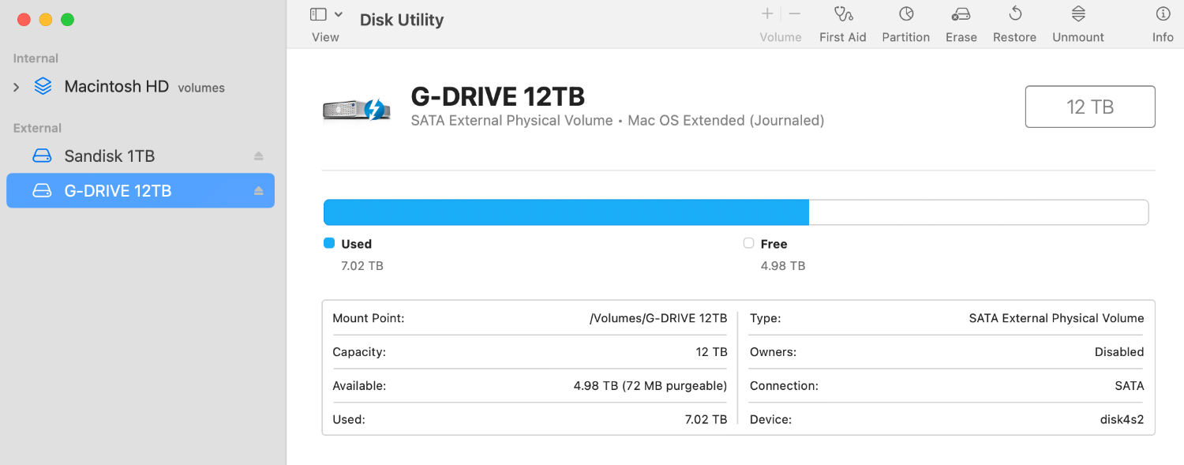Eject the Sandisk 1TB drive
The image size is (1184, 465).
tap(258, 156)
